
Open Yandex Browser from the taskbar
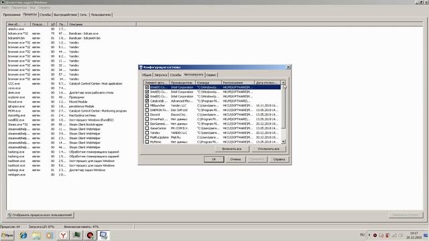63,235
